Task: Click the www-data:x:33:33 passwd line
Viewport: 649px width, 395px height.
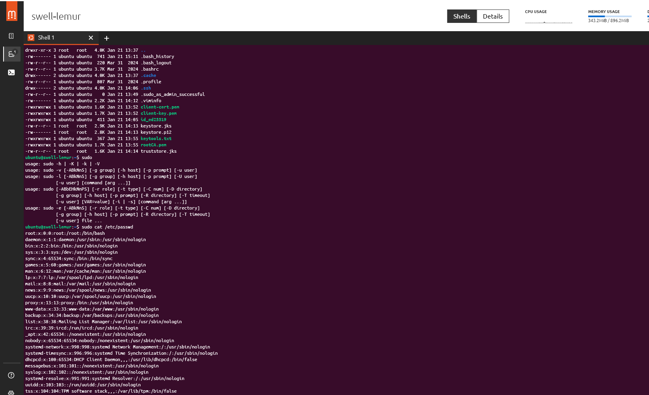Action: [92, 309]
